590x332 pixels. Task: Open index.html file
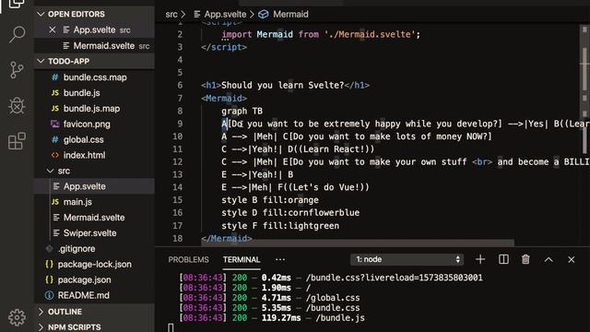94,155
